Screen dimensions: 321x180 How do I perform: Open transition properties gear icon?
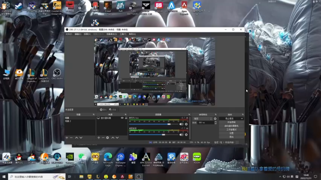pyautogui.click(x=215, y=118)
